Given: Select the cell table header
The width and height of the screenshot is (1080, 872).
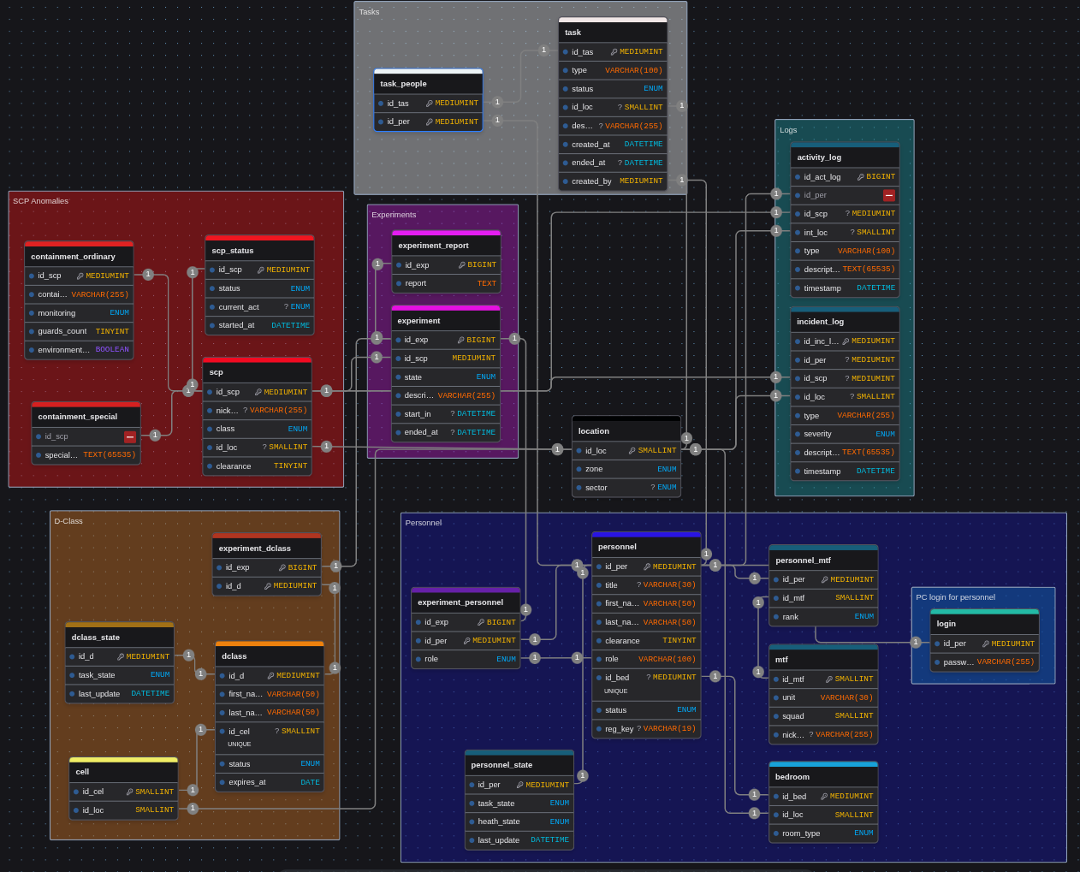Looking at the screenshot, I should point(123,772).
